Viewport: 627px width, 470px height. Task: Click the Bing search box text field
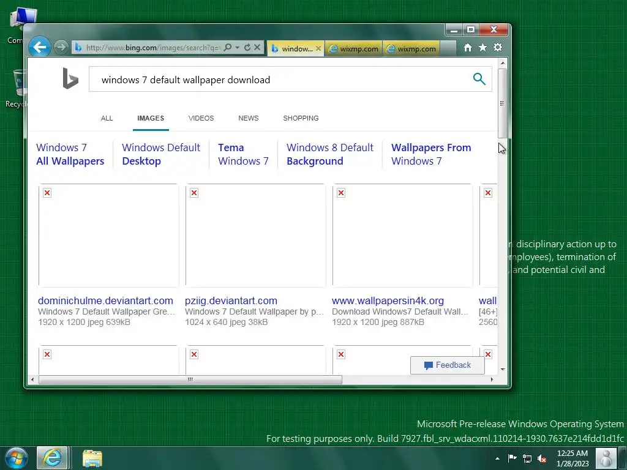[x=280, y=80]
